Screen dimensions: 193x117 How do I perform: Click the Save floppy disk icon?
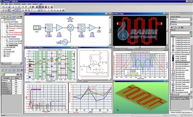pyautogui.click(x=9, y=7)
